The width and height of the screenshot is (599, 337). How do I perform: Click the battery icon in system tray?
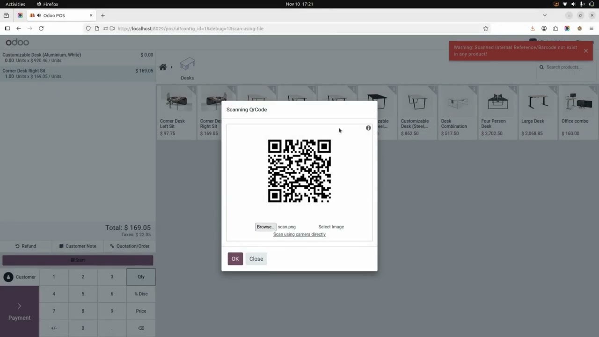tap(592, 4)
